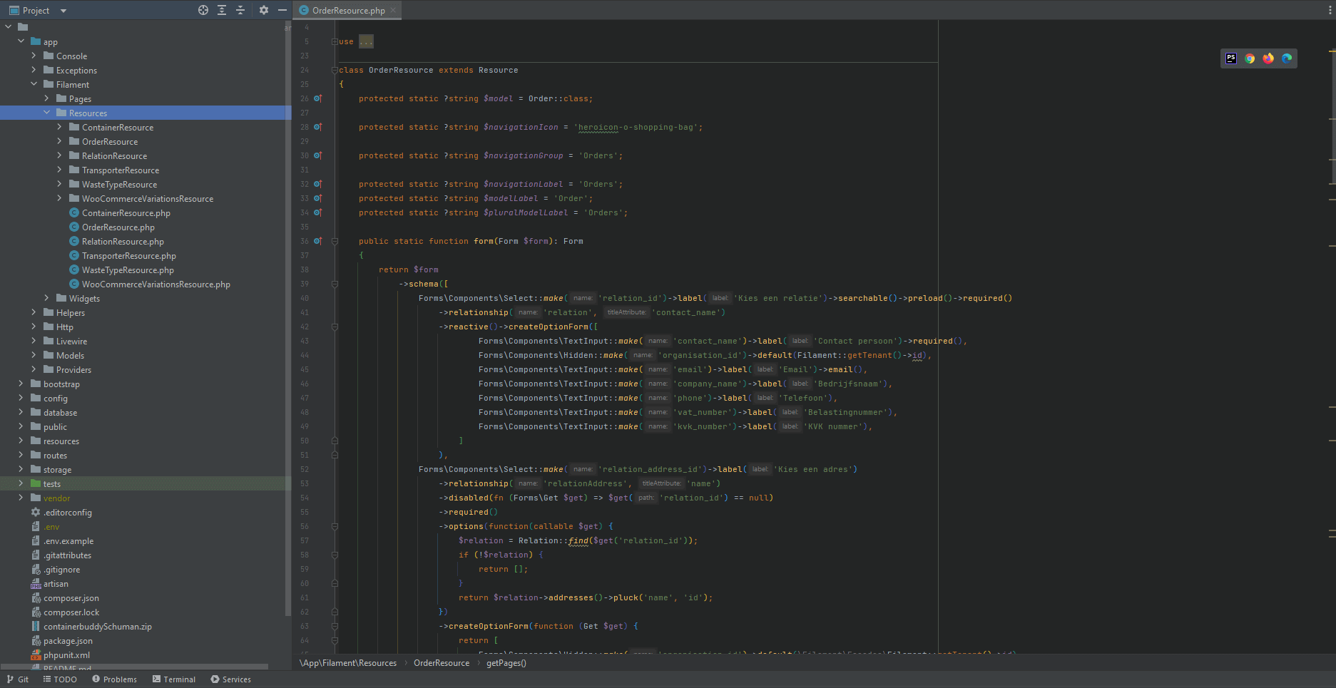This screenshot has height=688, width=1336.
Task: Open TransporterResource.php file
Action: tap(128, 256)
